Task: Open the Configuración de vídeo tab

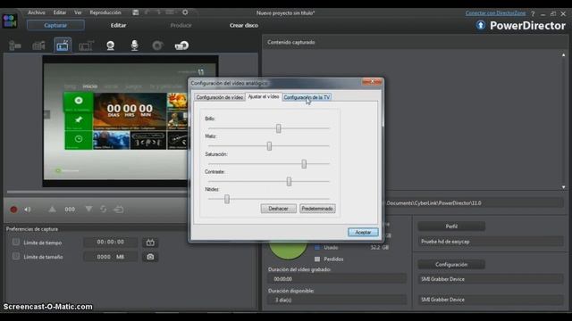Action: pos(220,97)
